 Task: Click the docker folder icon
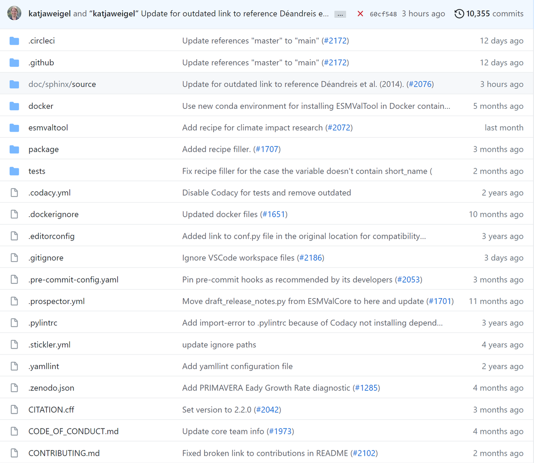tap(14, 106)
